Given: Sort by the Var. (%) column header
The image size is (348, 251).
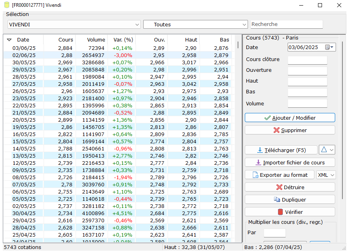Looking at the screenshot, I should (x=122, y=40).
